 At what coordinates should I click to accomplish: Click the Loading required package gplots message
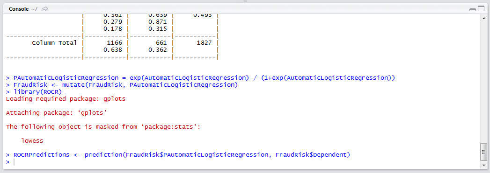(66, 99)
